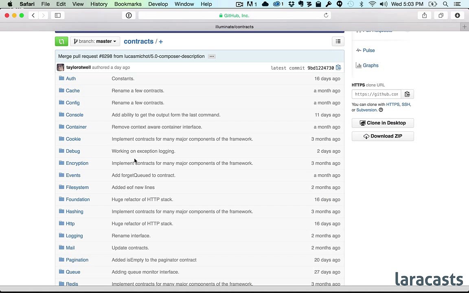Screen dimensions: 469x293
Task: Open the Filesystem folder
Action: 77,188
